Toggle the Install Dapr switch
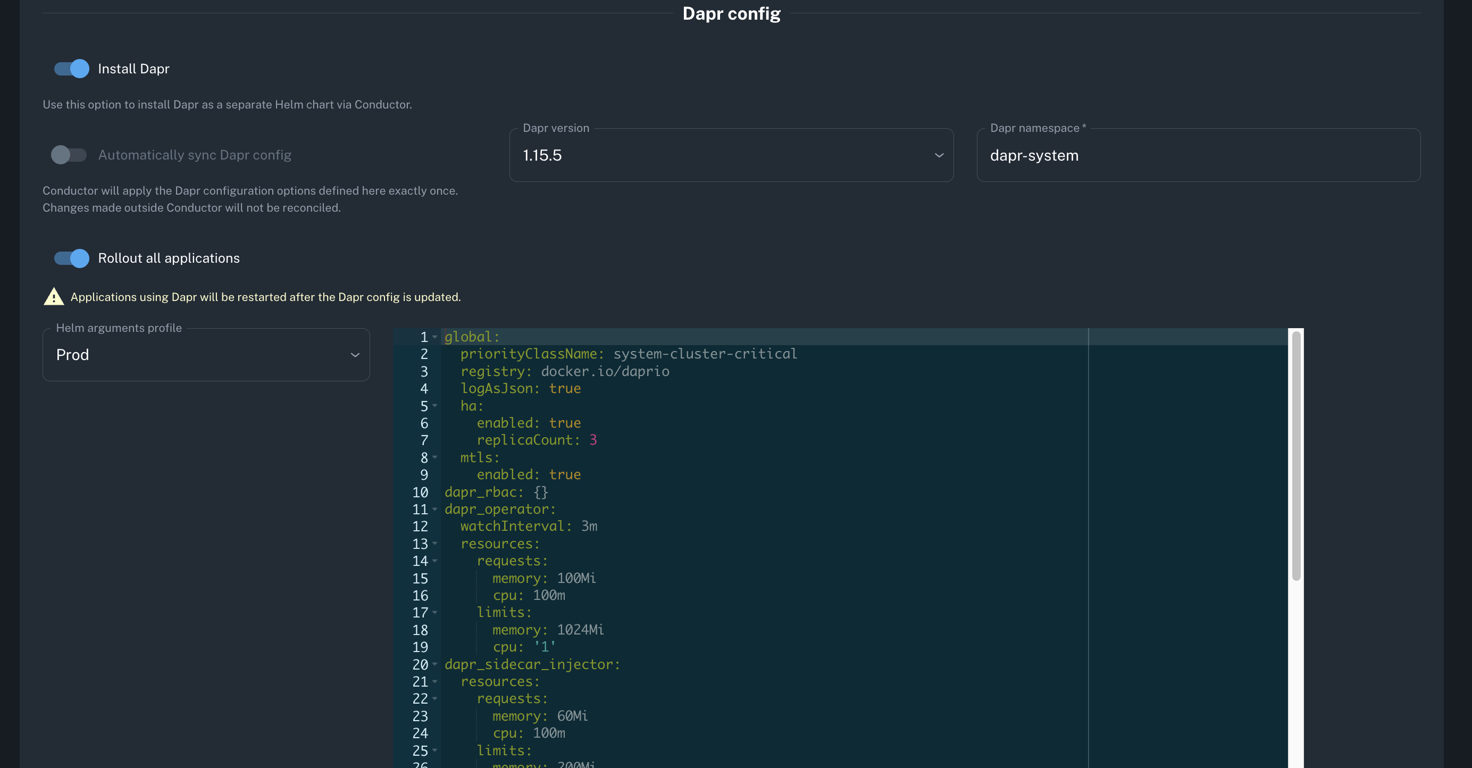The height and width of the screenshot is (768, 1472). point(71,69)
